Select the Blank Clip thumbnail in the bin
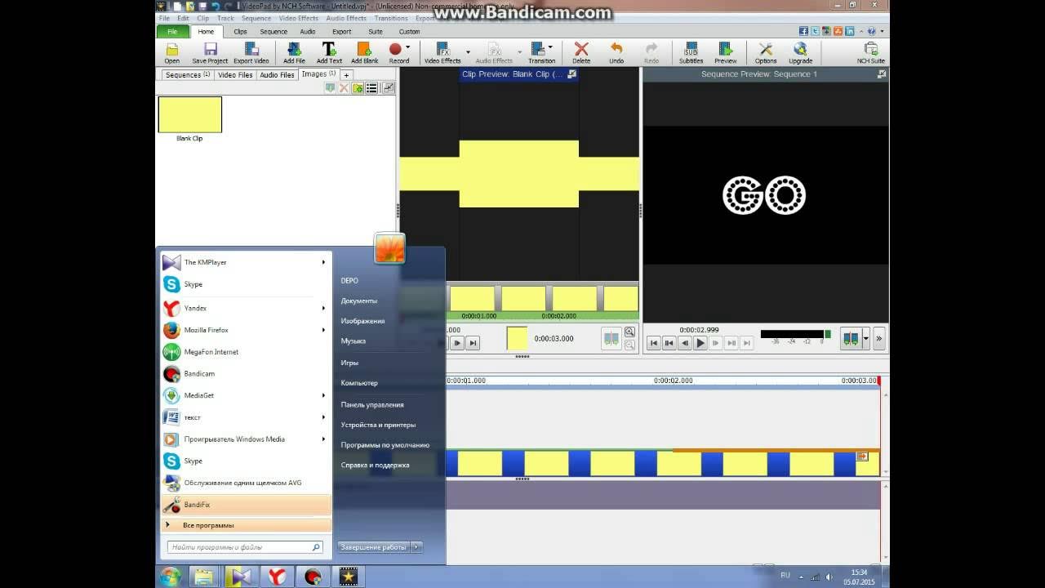 tap(189, 114)
